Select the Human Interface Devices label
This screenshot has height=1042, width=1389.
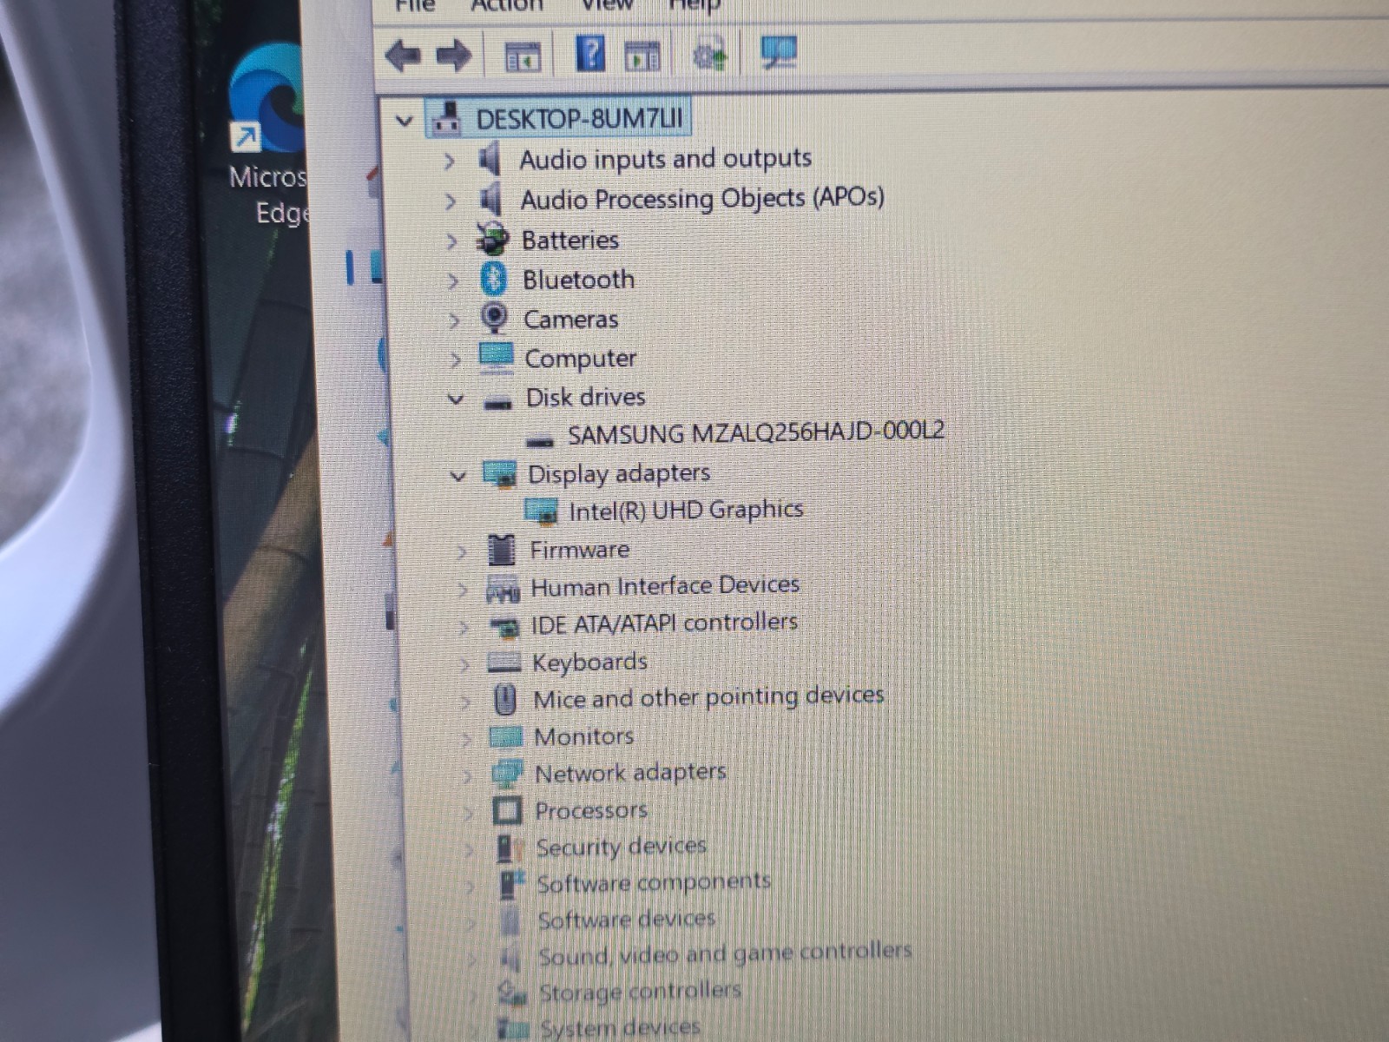click(x=665, y=587)
